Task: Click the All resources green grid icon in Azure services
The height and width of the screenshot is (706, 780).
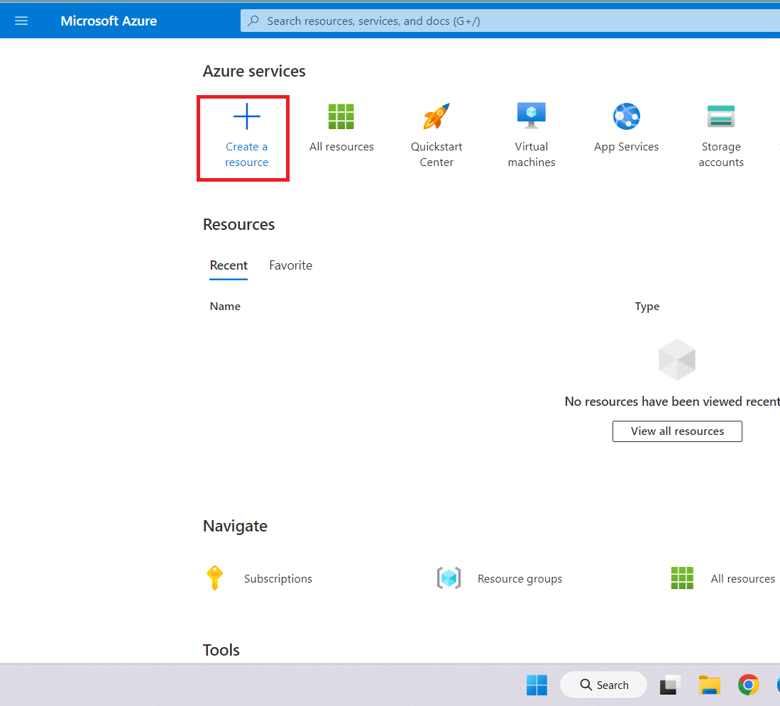Action: (341, 116)
